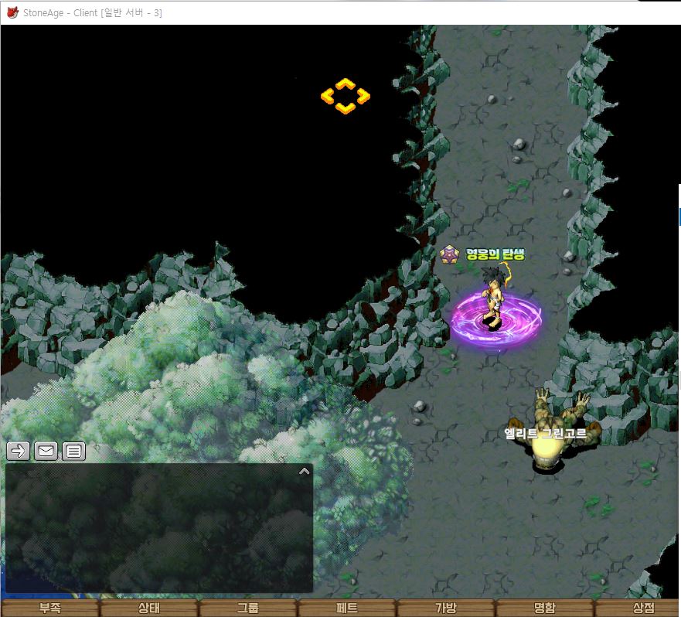Click the arrow icon above the chat box
This screenshot has height=617, width=681.
(x=18, y=451)
